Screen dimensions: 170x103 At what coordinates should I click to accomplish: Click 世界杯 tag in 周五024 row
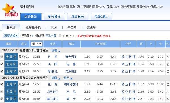click(x=11, y=84)
